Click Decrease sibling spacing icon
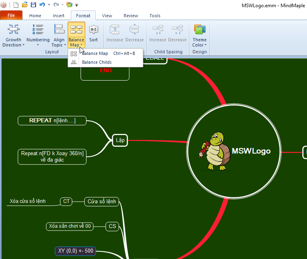This screenshot has height=259, width=307. coord(134,29)
